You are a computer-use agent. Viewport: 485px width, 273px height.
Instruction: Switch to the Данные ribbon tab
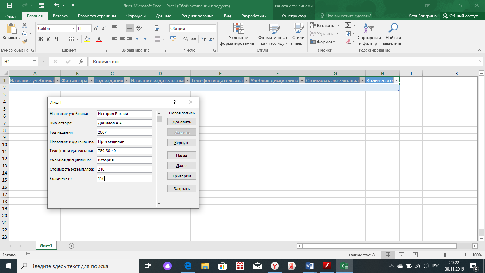[163, 16]
